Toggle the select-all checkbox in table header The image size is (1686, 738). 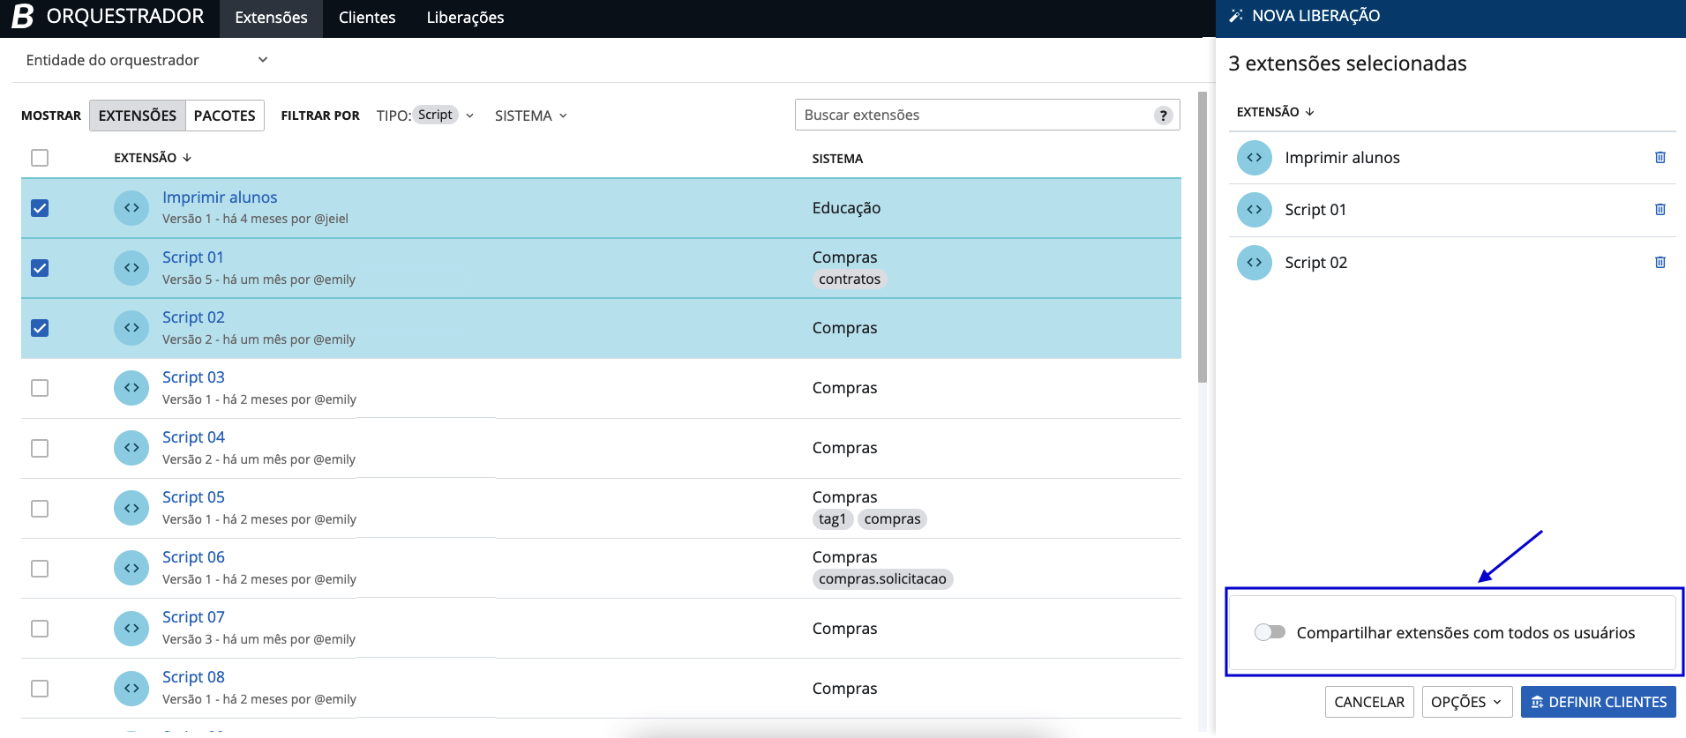coord(40,158)
